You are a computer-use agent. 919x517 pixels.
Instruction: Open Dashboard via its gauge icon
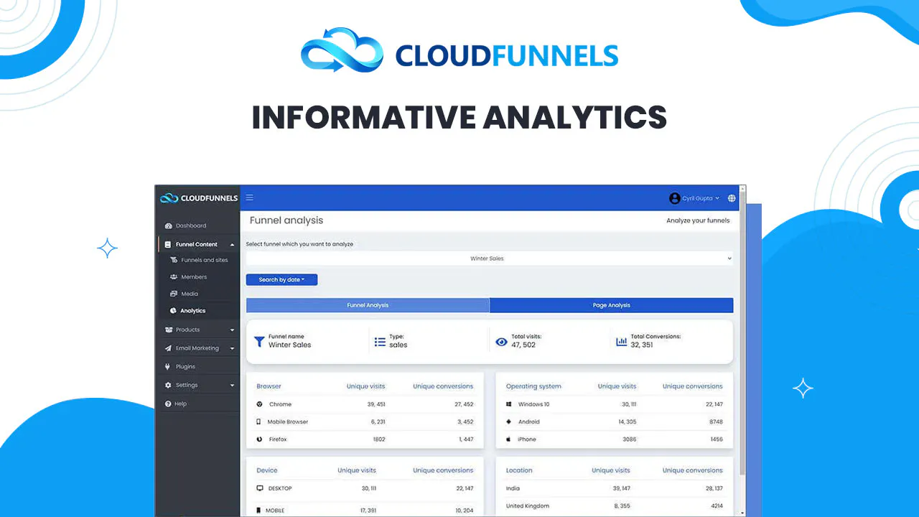pos(168,225)
